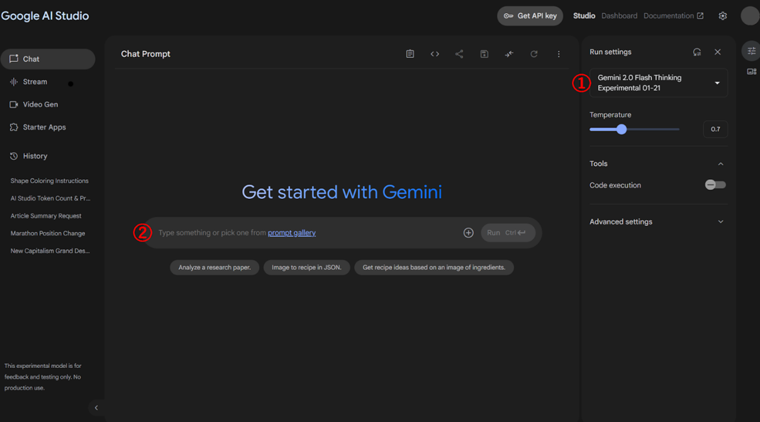Screen dimensions: 760x422
Task: Click the share prompt icon
Action: tap(459, 54)
